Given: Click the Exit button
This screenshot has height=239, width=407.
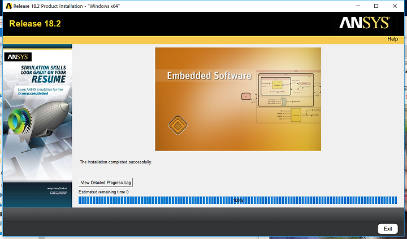Looking at the screenshot, I should (x=388, y=229).
